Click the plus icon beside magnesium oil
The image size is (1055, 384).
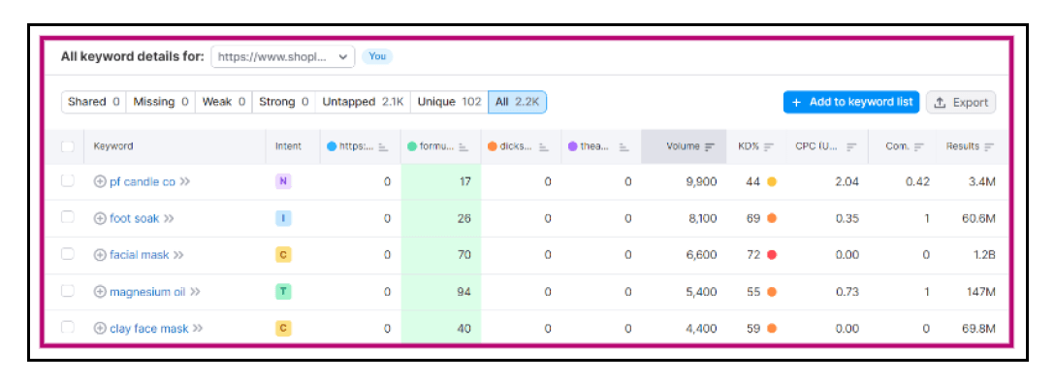pyautogui.click(x=100, y=292)
